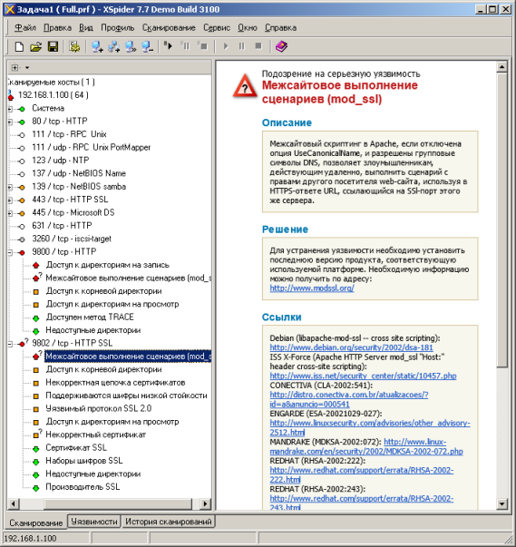The image size is (516, 547).
Task: Select Уязвимый протокол SSL 2.0 item
Action: coord(98,408)
